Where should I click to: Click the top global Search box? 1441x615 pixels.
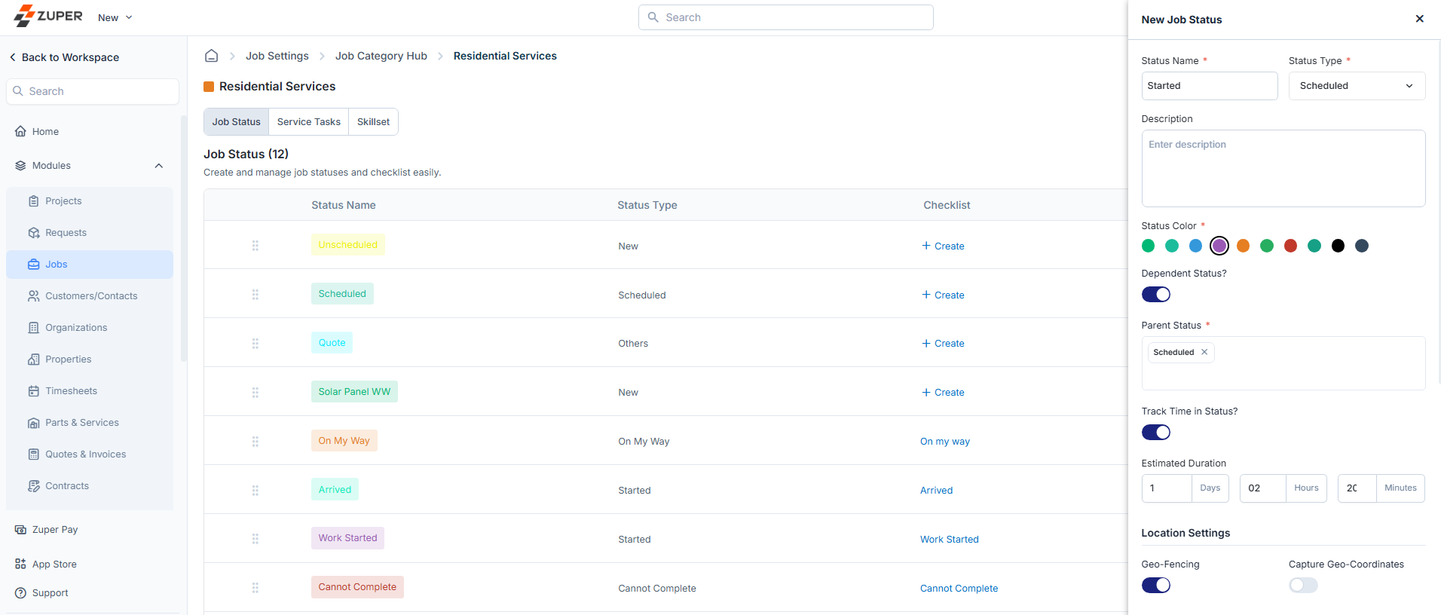(x=785, y=17)
